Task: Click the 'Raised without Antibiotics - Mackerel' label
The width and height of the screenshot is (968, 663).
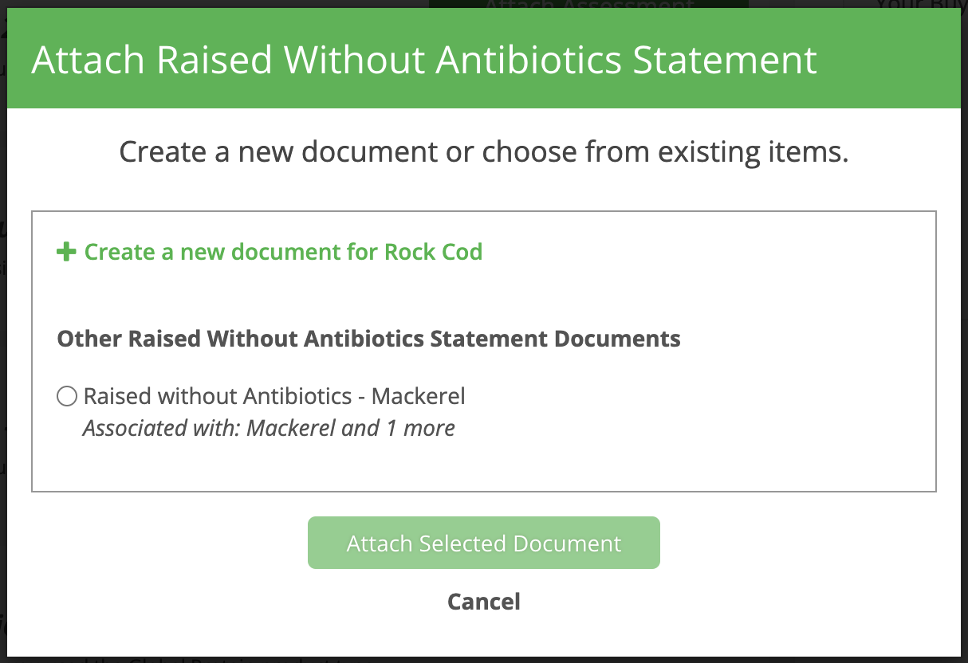Action: point(273,396)
